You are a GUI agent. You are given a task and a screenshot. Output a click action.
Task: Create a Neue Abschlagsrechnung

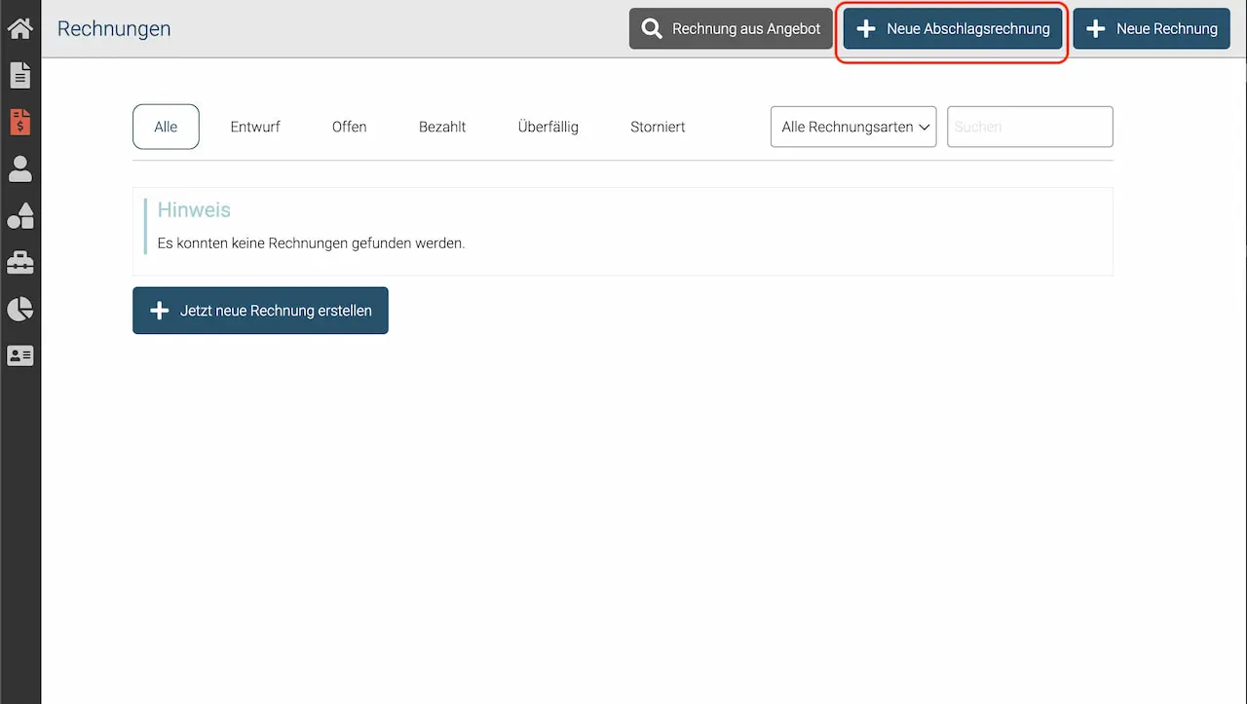[953, 29]
